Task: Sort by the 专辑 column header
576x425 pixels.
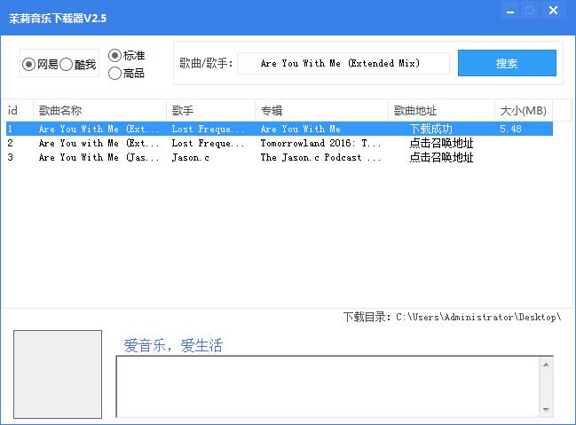Action: point(321,110)
